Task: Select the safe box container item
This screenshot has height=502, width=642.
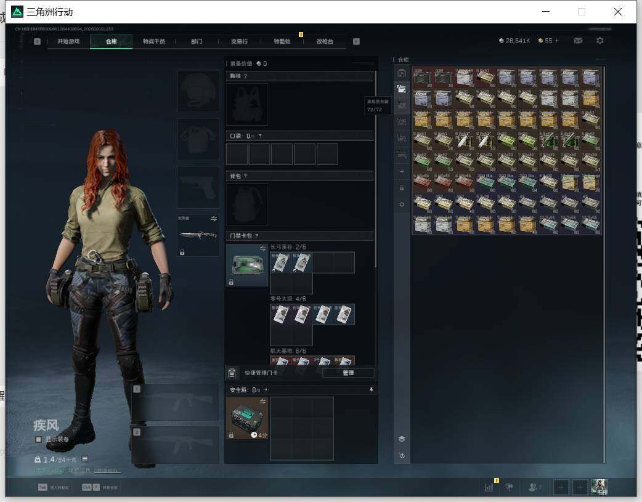Action: coord(247,418)
